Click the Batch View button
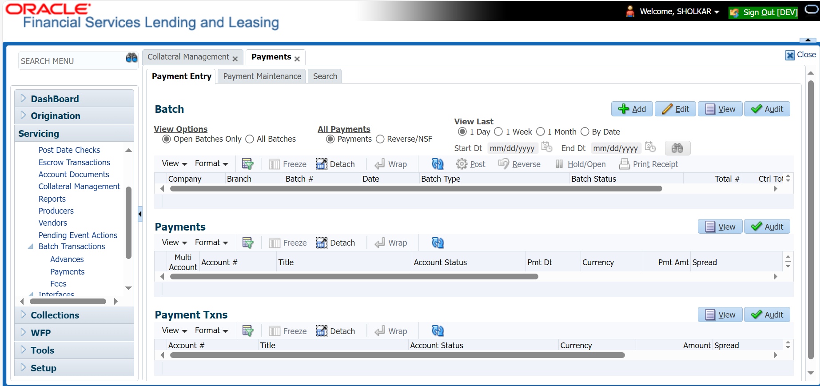Screen dimensions: 820x386 point(720,109)
